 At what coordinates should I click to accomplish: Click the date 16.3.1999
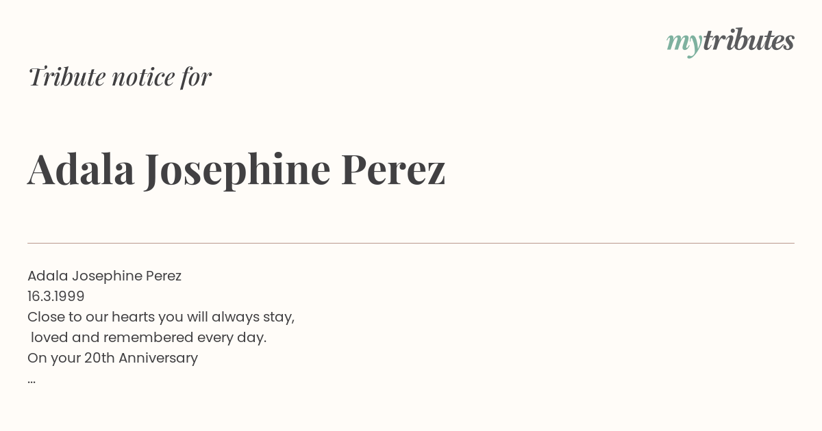click(56, 296)
